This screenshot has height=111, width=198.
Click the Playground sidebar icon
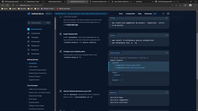(28, 46)
